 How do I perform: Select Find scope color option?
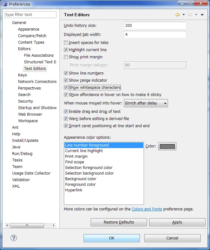pos(104,162)
